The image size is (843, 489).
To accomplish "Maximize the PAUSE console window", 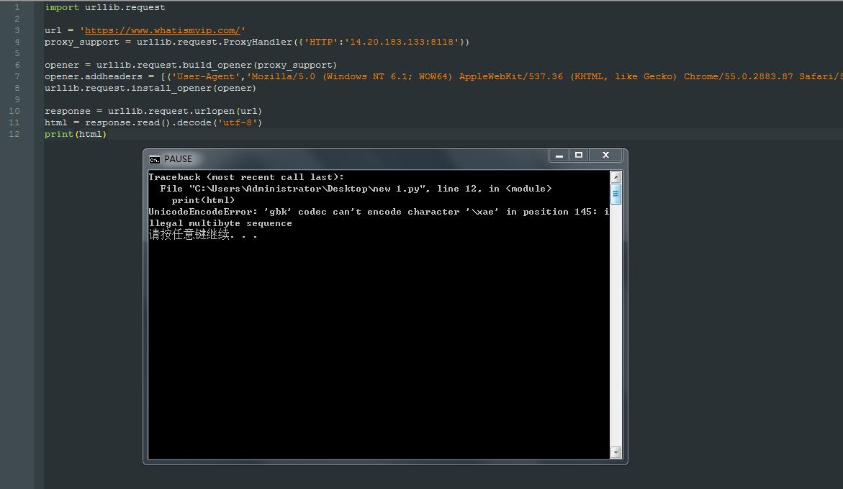I will (x=579, y=155).
